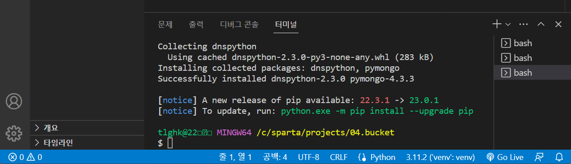The height and width of the screenshot is (164, 571).
Task: Click text 'Successfully installed dnspython-2.3.0 pymongo-4.3.3'
Action: point(285,79)
